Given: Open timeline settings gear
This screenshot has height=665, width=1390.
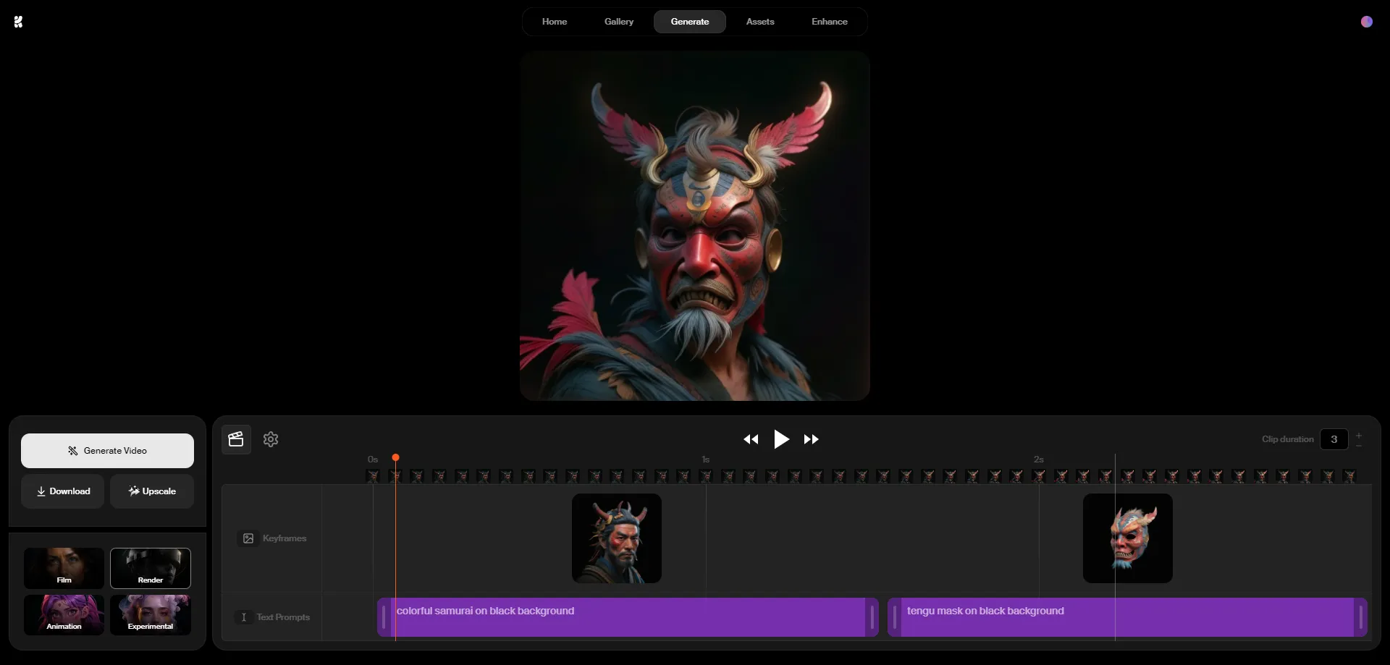Looking at the screenshot, I should pos(271,439).
